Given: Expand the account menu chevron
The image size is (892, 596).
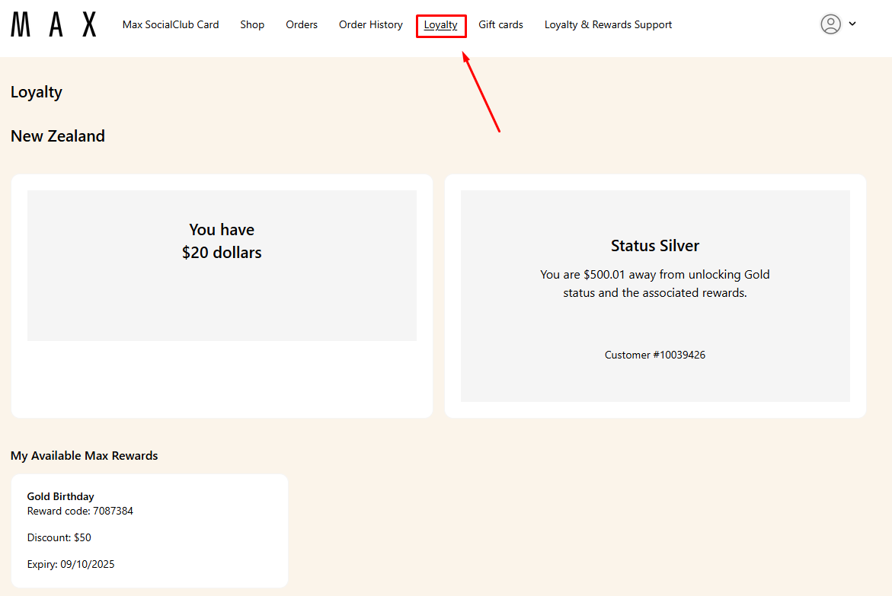Looking at the screenshot, I should [x=852, y=24].
